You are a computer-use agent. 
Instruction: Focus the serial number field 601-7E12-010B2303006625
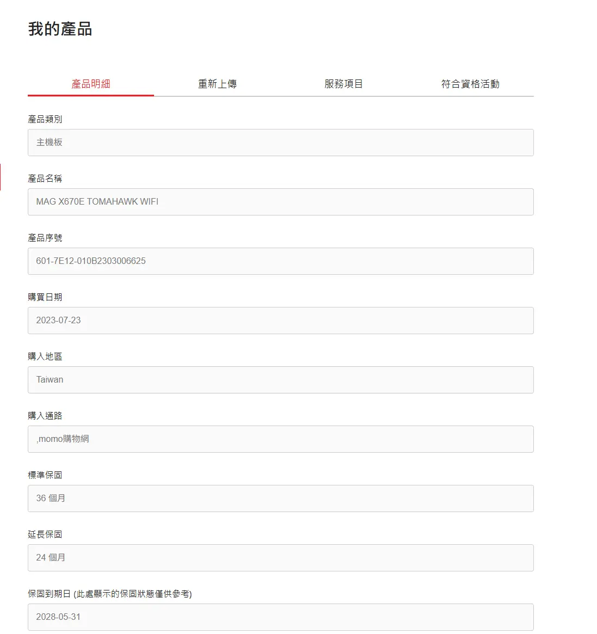[280, 261]
